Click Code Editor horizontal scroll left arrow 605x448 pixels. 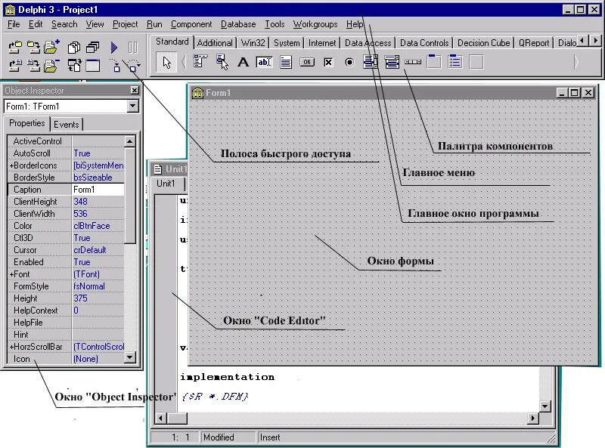[161, 418]
